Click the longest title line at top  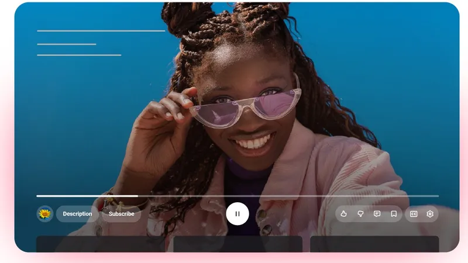coord(101,30)
